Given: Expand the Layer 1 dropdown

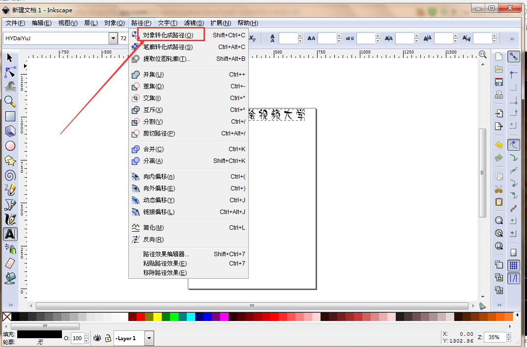Looking at the screenshot, I should coord(149,338).
